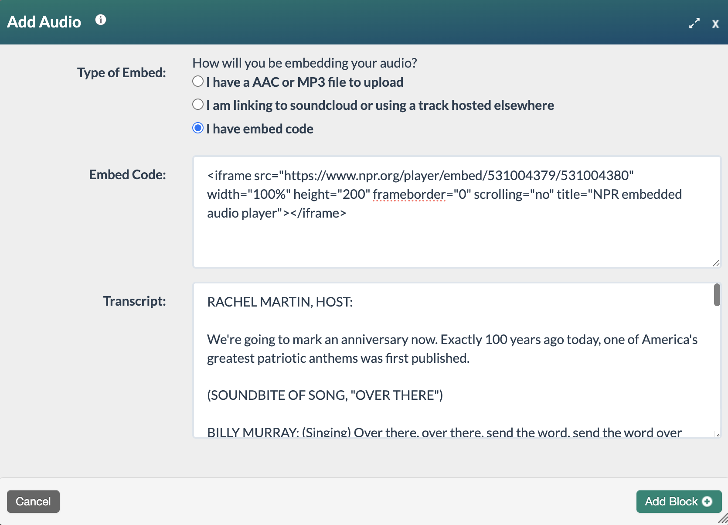Screen dimensions: 728x525
Task: Click the embed code's closing '</iframe>' line
Action: pos(276,213)
